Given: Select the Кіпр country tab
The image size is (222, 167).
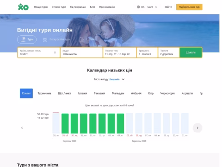Looking at the screenshot, I should (151, 93).
